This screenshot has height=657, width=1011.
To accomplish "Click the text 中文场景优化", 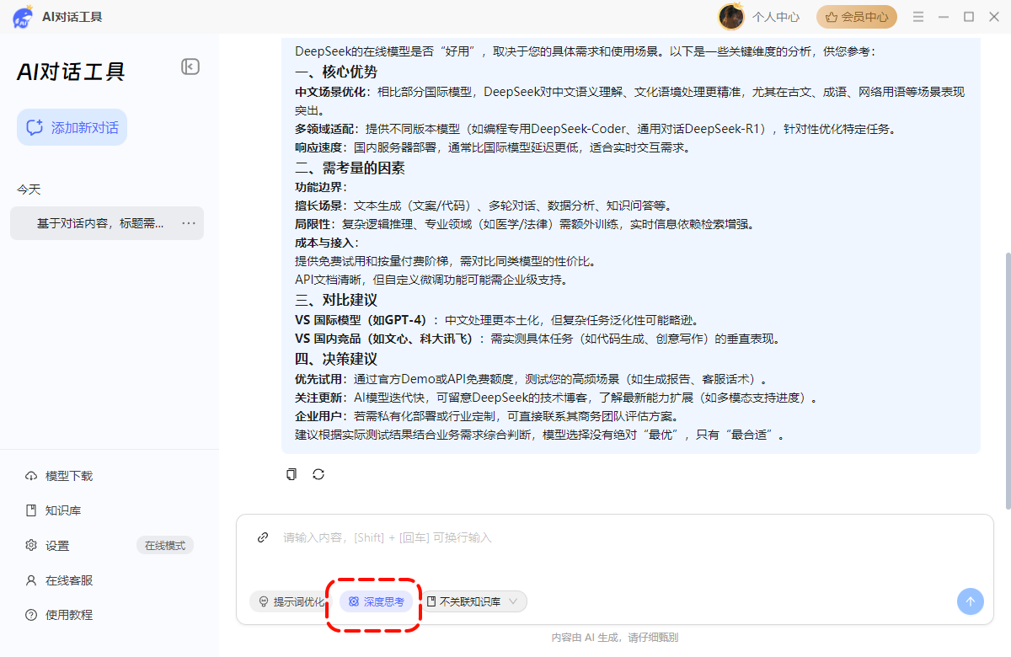I will click(329, 92).
